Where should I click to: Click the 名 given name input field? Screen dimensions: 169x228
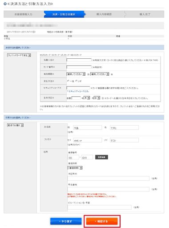click(x=124, y=127)
